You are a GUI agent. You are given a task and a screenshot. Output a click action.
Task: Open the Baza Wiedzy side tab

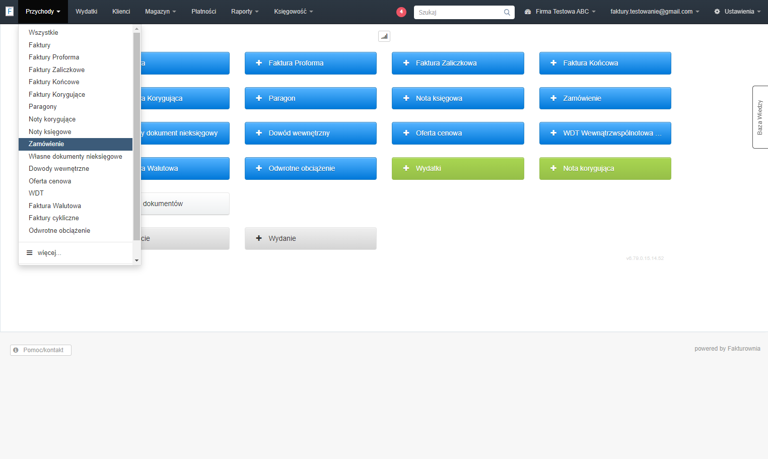tap(760, 117)
